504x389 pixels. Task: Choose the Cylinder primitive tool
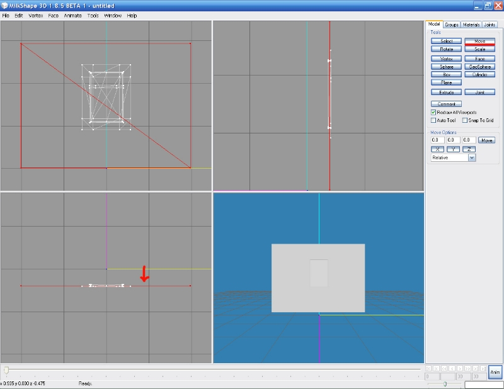point(479,74)
